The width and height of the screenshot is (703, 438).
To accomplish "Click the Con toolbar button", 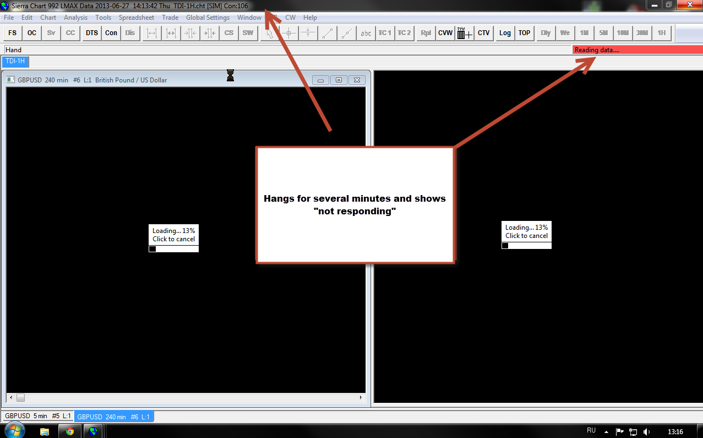I will pos(111,33).
